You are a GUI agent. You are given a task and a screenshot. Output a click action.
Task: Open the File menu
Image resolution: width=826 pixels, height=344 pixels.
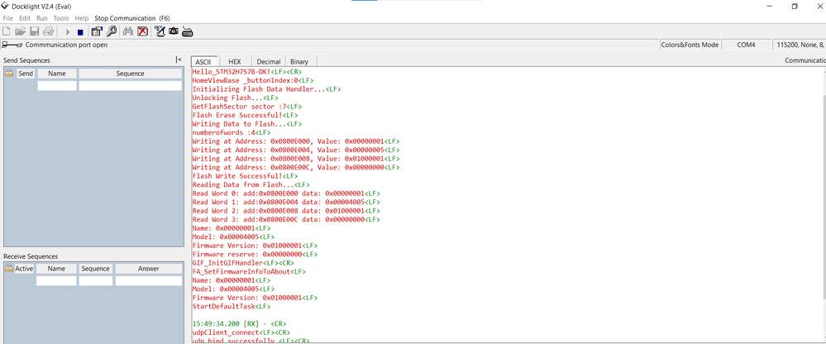pos(8,18)
